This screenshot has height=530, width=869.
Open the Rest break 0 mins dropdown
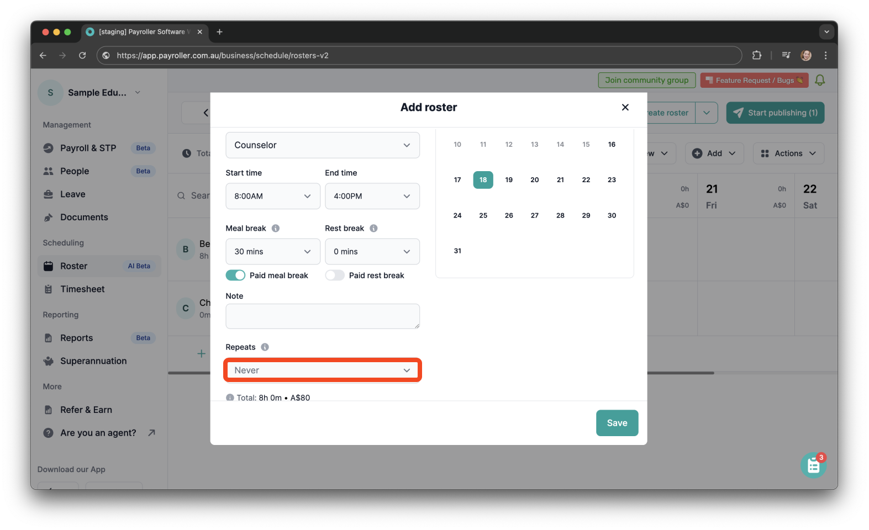click(372, 251)
